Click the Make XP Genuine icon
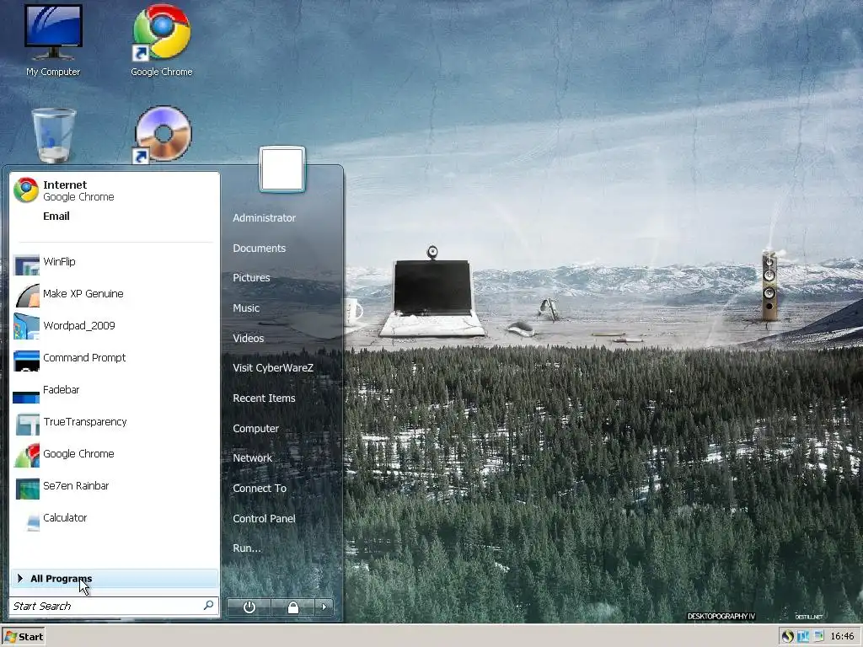The image size is (863, 647). point(26,295)
